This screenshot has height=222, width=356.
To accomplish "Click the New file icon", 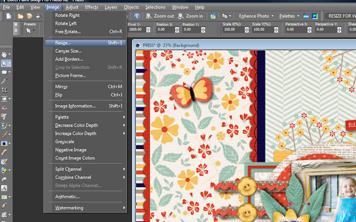I will click(x=9, y=16).
